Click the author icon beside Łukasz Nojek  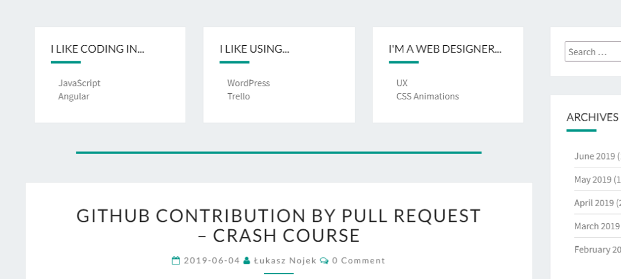point(247,260)
